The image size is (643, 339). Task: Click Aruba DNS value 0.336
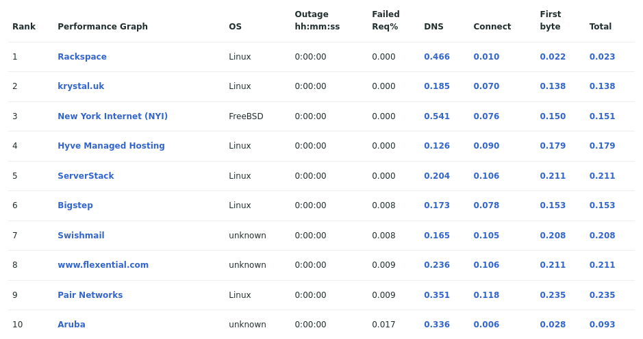tap(437, 324)
